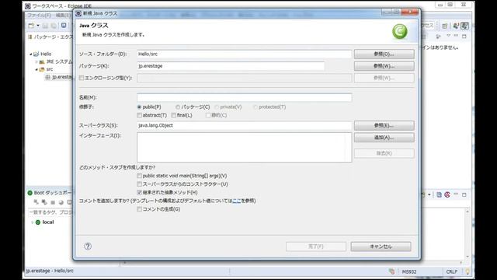This screenshot has height=280, width=497.
Task: Click the blue-framed toolbar icon beside Save All
Action: coord(64,26)
